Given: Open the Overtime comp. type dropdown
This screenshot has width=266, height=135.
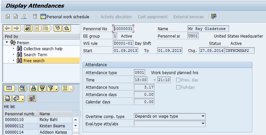Looking at the screenshot, I should click(203, 116).
